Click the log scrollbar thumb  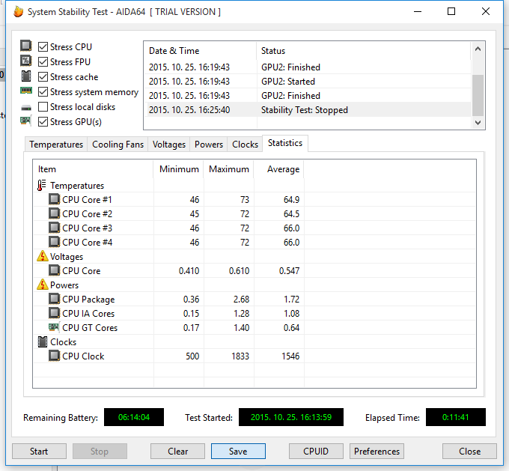click(x=478, y=95)
